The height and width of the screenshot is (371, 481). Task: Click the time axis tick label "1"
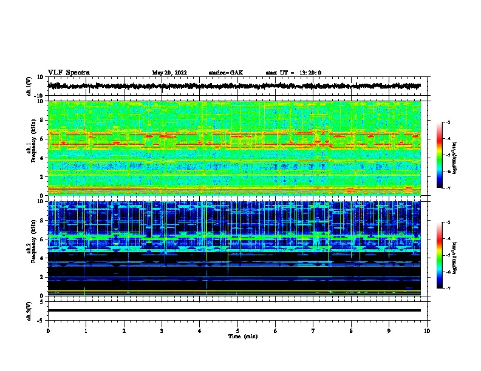[86, 331]
